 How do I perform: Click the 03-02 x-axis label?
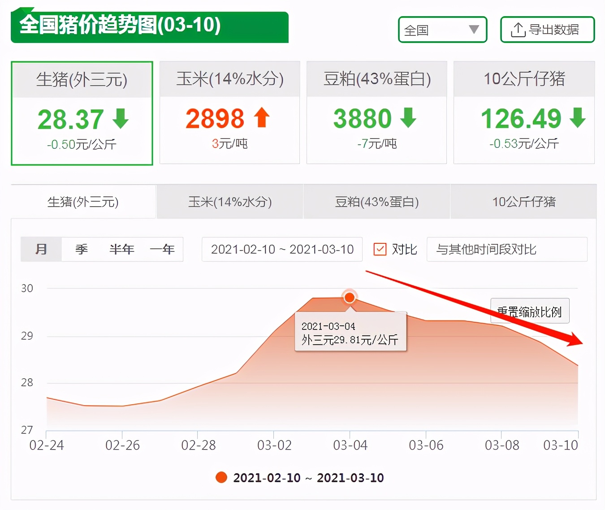(x=274, y=445)
